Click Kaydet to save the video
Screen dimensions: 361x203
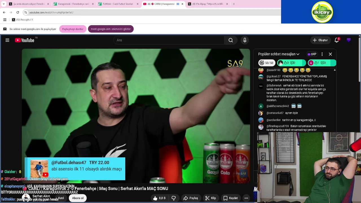tap(230, 198)
